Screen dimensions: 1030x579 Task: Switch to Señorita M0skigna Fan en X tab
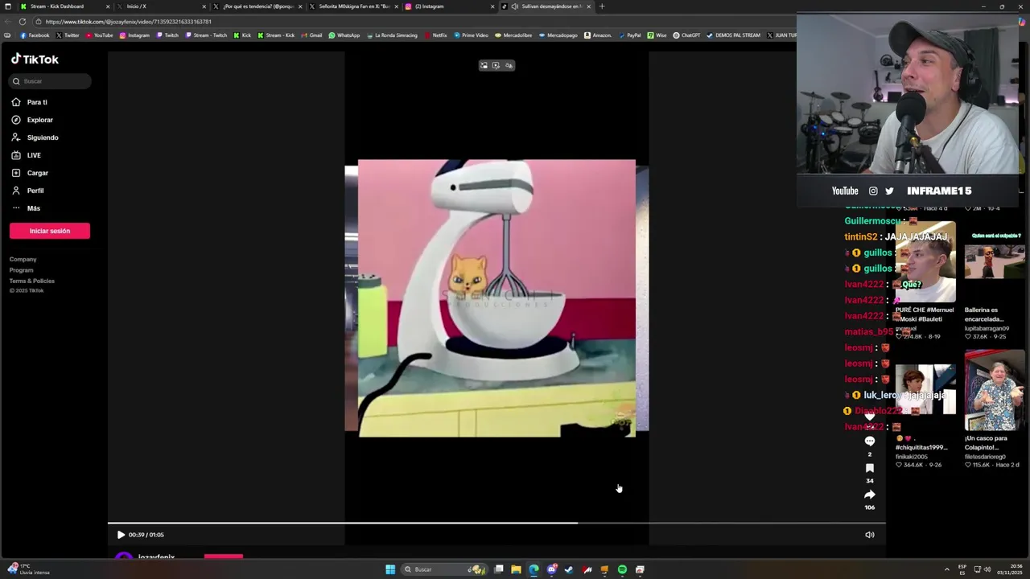(x=354, y=6)
